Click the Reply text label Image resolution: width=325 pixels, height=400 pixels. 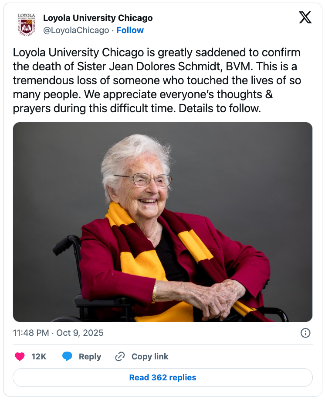pos(90,356)
